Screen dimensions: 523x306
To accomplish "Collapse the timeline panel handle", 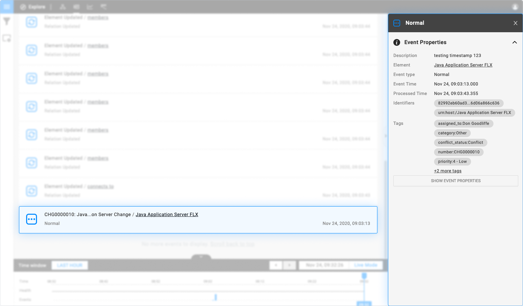I will coord(201,257).
